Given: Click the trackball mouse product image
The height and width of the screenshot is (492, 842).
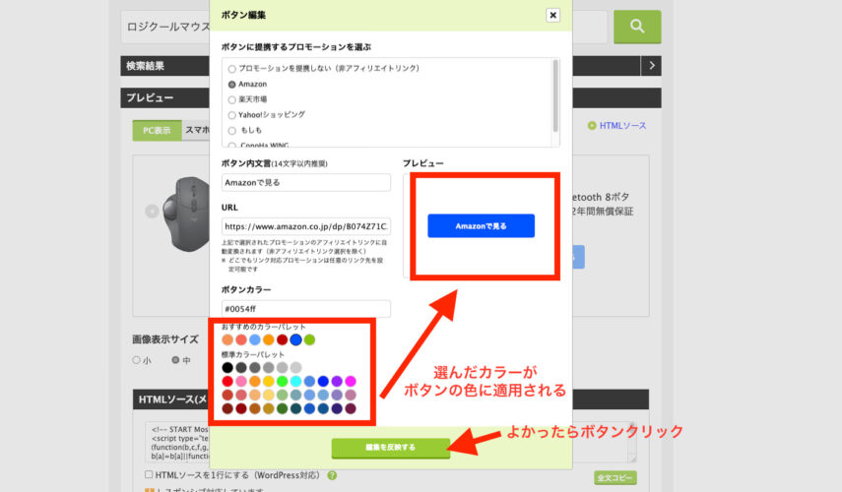Looking at the screenshot, I should (186, 214).
